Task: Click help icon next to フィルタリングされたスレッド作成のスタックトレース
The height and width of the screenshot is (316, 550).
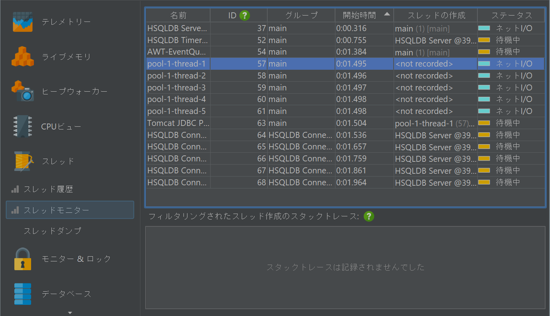Action: 369,216
